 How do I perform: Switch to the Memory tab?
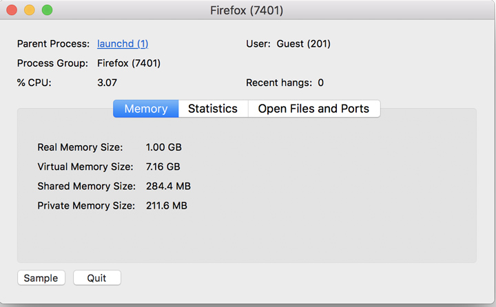point(146,109)
